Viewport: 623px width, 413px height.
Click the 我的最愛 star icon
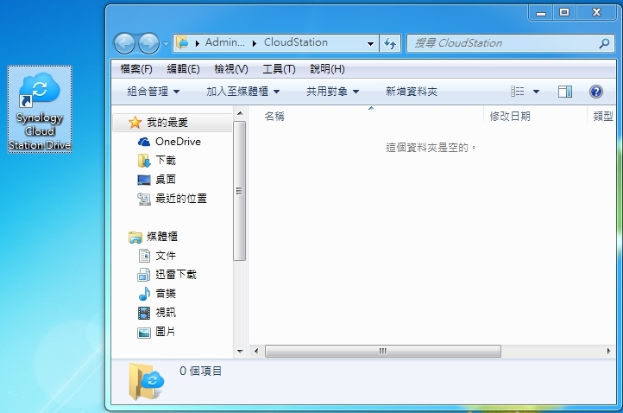[x=135, y=123]
